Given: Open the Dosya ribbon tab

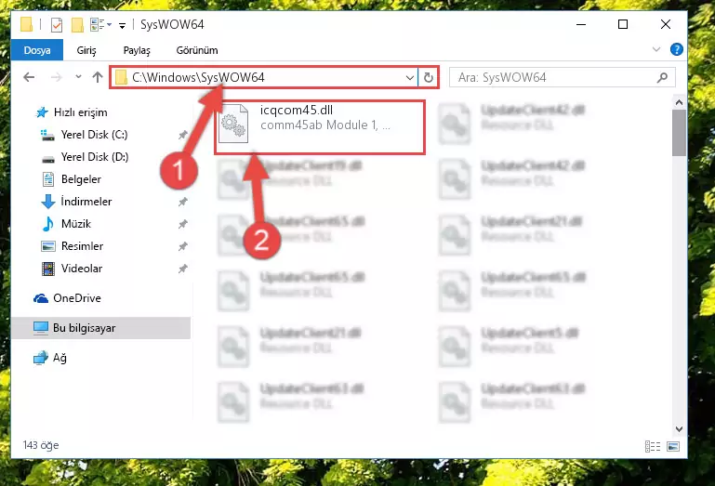Looking at the screenshot, I should click(37, 50).
